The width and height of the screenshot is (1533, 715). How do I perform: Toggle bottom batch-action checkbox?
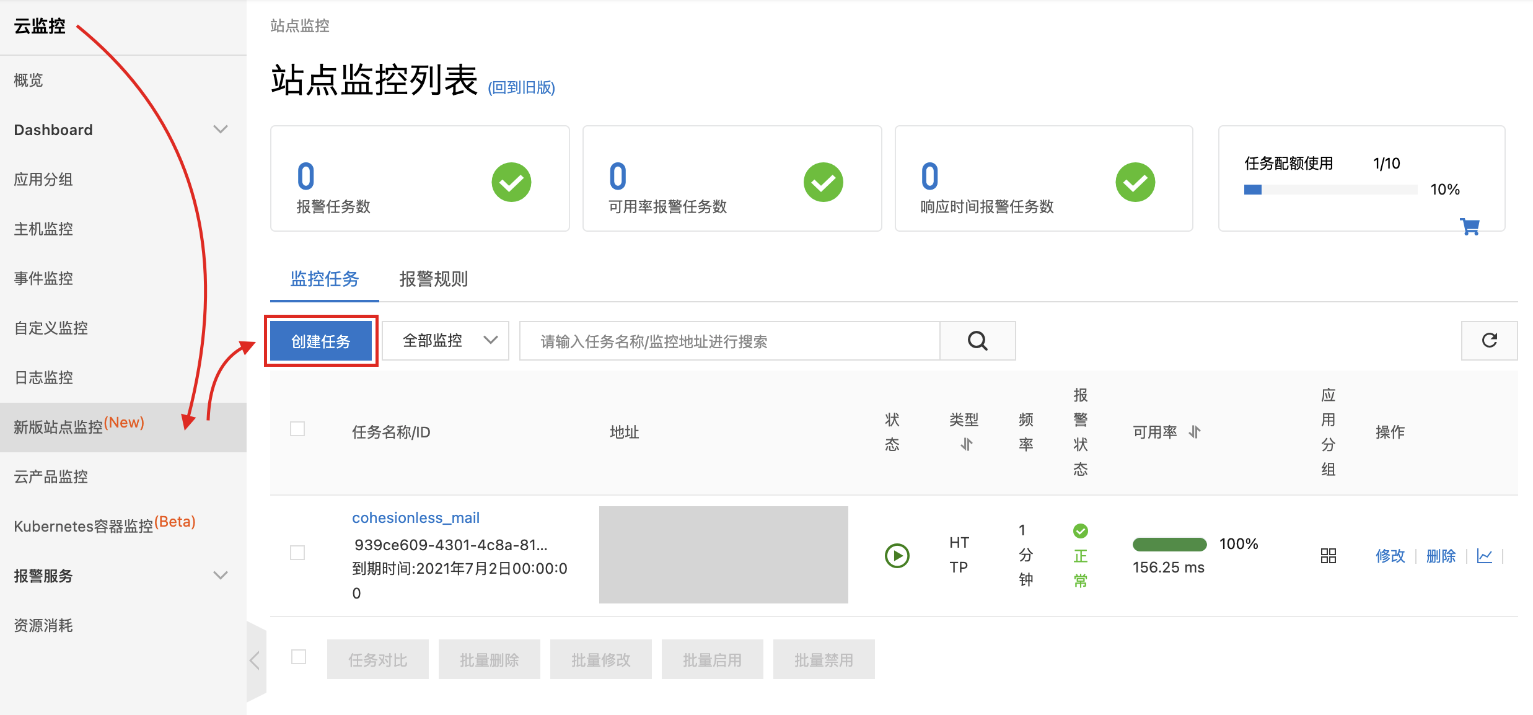tap(299, 657)
